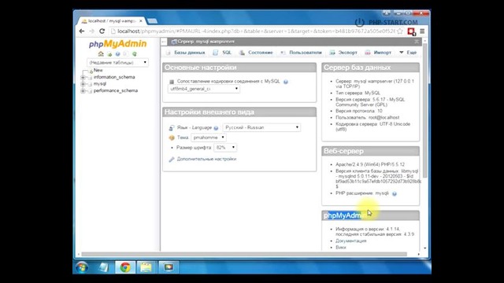Open the Windows Start menu
The height and width of the screenshot is (283, 504).
tap(82, 267)
